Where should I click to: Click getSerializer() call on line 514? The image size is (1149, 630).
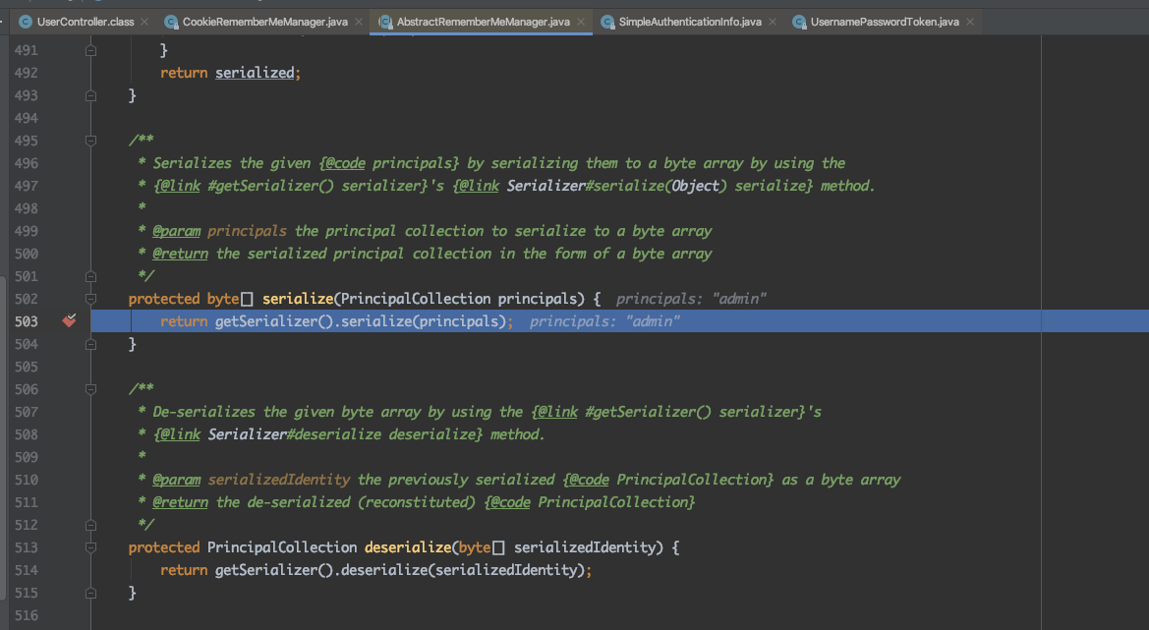pos(274,570)
